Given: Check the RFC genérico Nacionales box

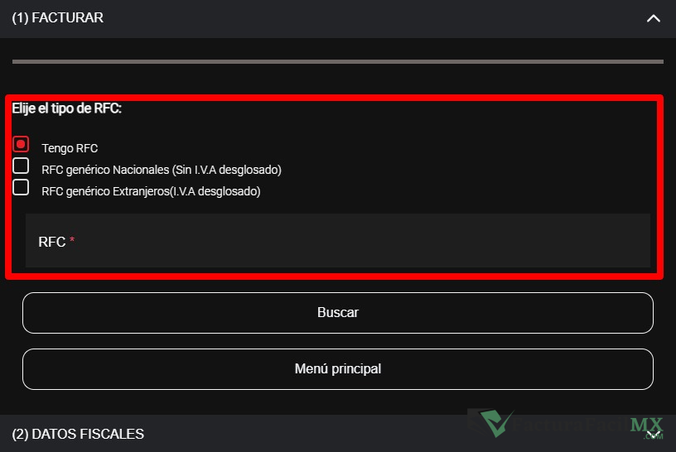Looking at the screenshot, I should [x=22, y=166].
